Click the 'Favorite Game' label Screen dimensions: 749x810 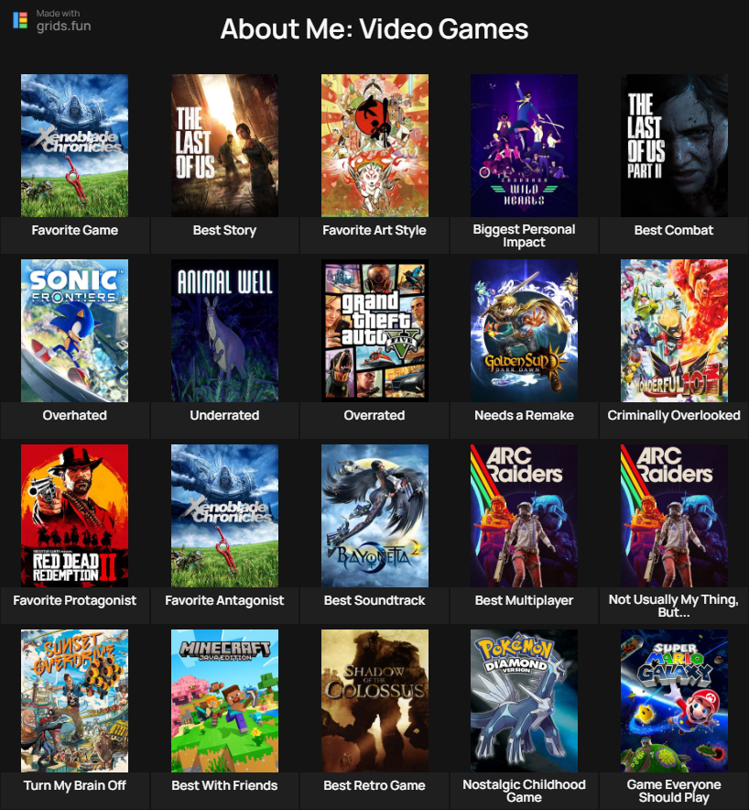click(75, 230)
